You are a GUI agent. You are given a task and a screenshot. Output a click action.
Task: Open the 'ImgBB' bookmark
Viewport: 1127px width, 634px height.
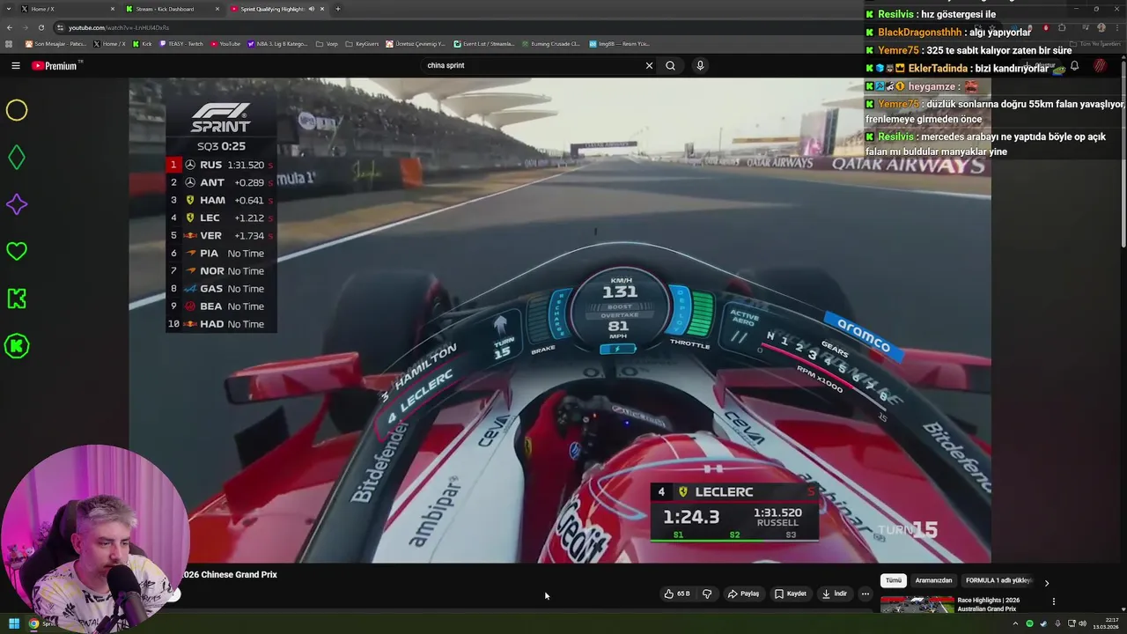[619, 44]
